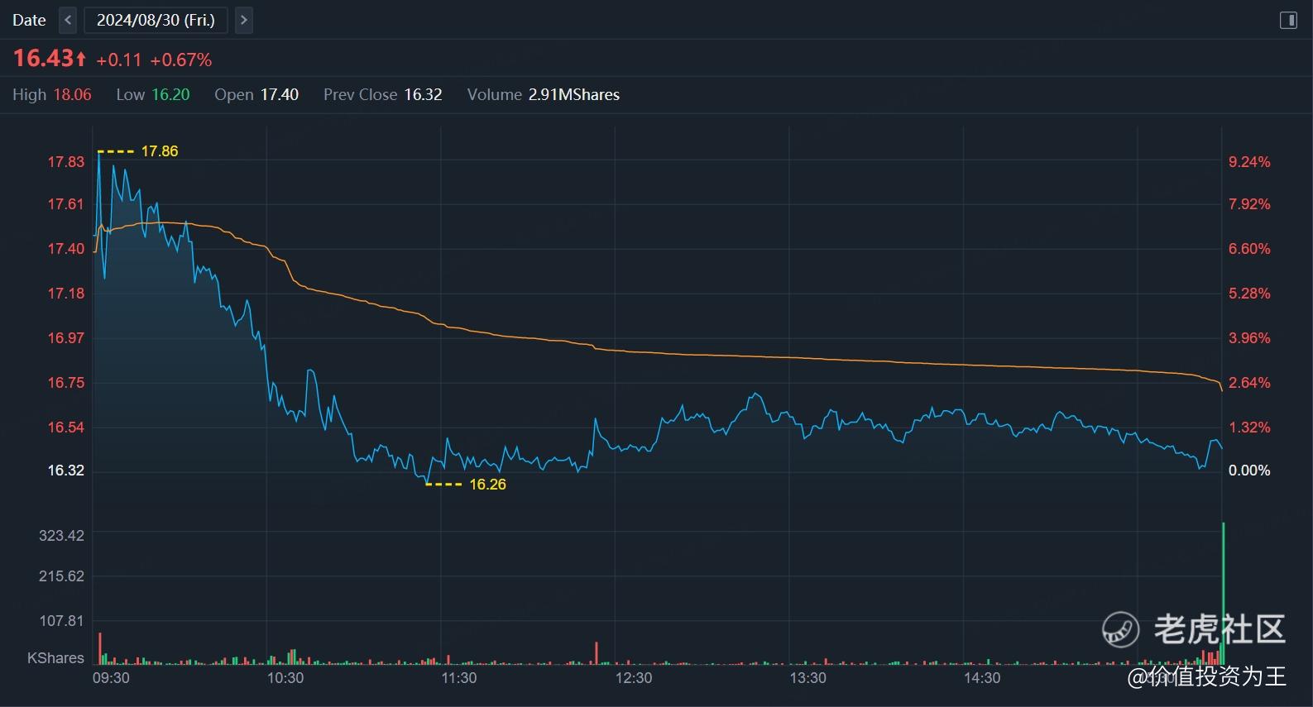This screenshot has width=1313, height=707.
Task: Click the High 18.06 value
Action: coord(72,94)
